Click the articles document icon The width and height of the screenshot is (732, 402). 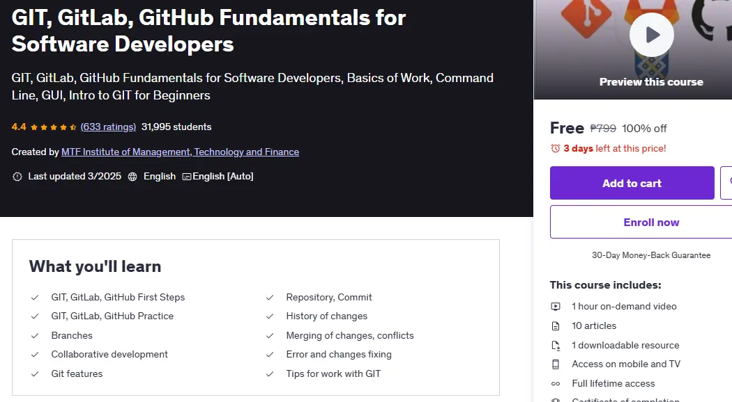556,326
